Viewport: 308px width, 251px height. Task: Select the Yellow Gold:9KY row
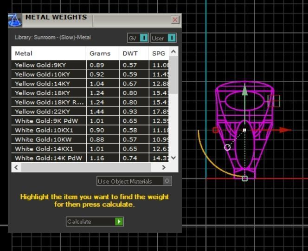click(x=90, y=65)
